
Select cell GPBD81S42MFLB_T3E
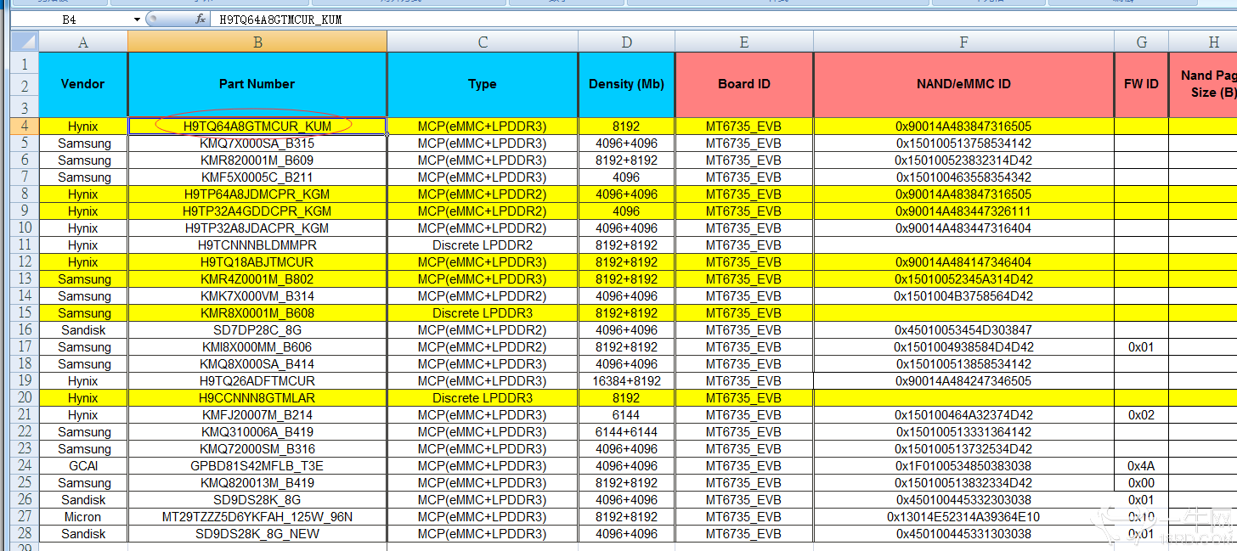(257, 466)
